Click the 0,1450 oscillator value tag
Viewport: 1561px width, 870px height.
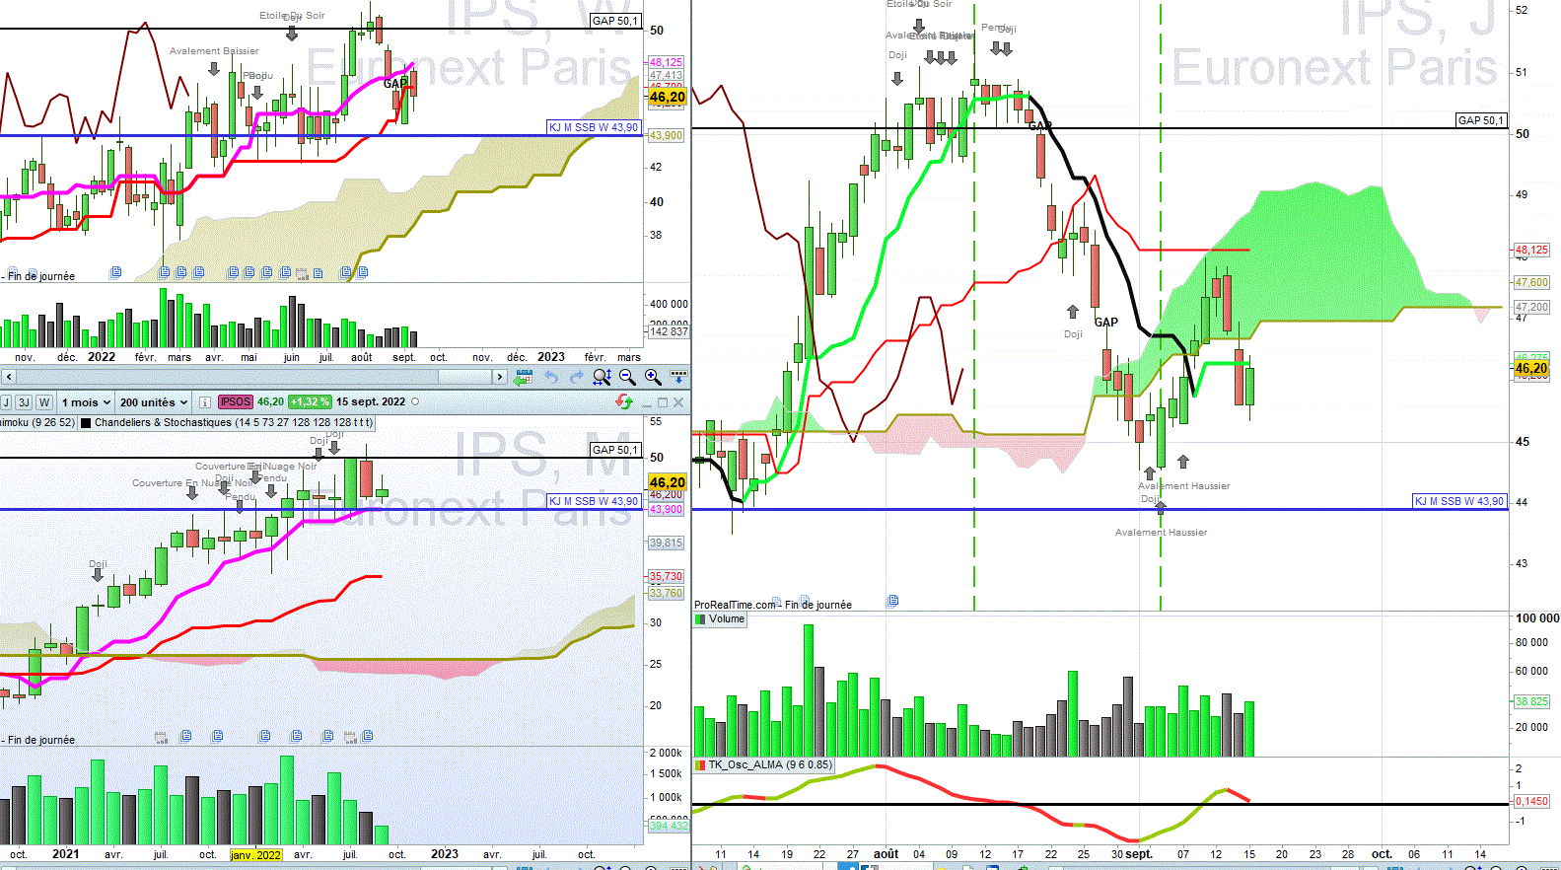(x=1531, y=801)
